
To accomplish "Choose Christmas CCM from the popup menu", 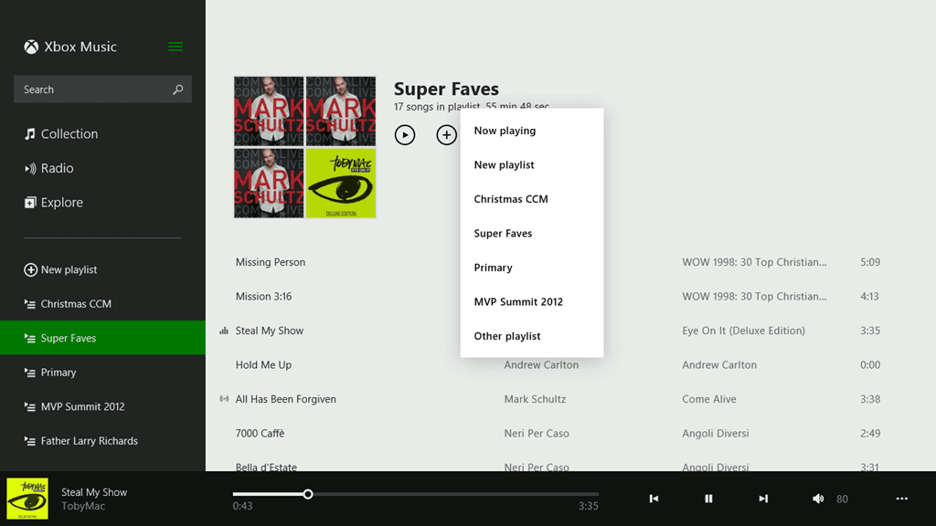I will 511,199.
